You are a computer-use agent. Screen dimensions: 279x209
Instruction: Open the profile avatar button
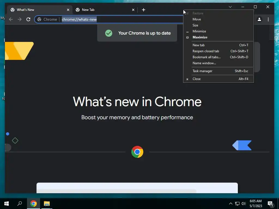(x=259, y=19)
